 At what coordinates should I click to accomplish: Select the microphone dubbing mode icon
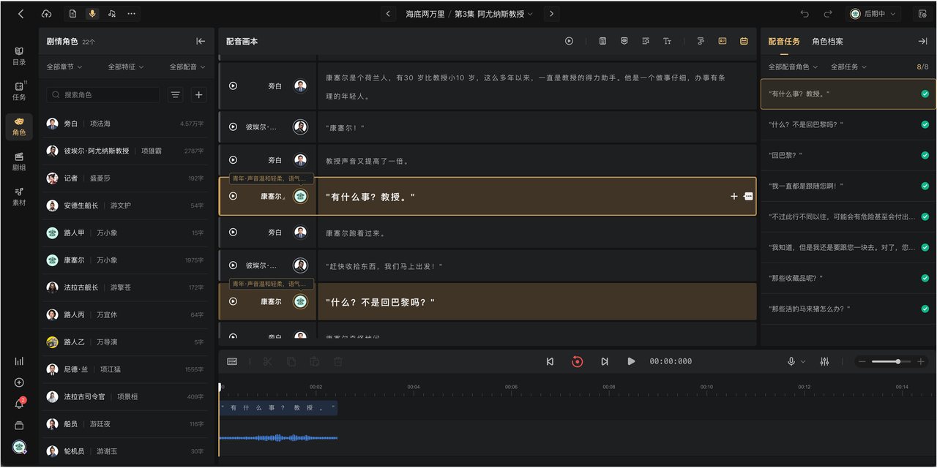[92, 14]
